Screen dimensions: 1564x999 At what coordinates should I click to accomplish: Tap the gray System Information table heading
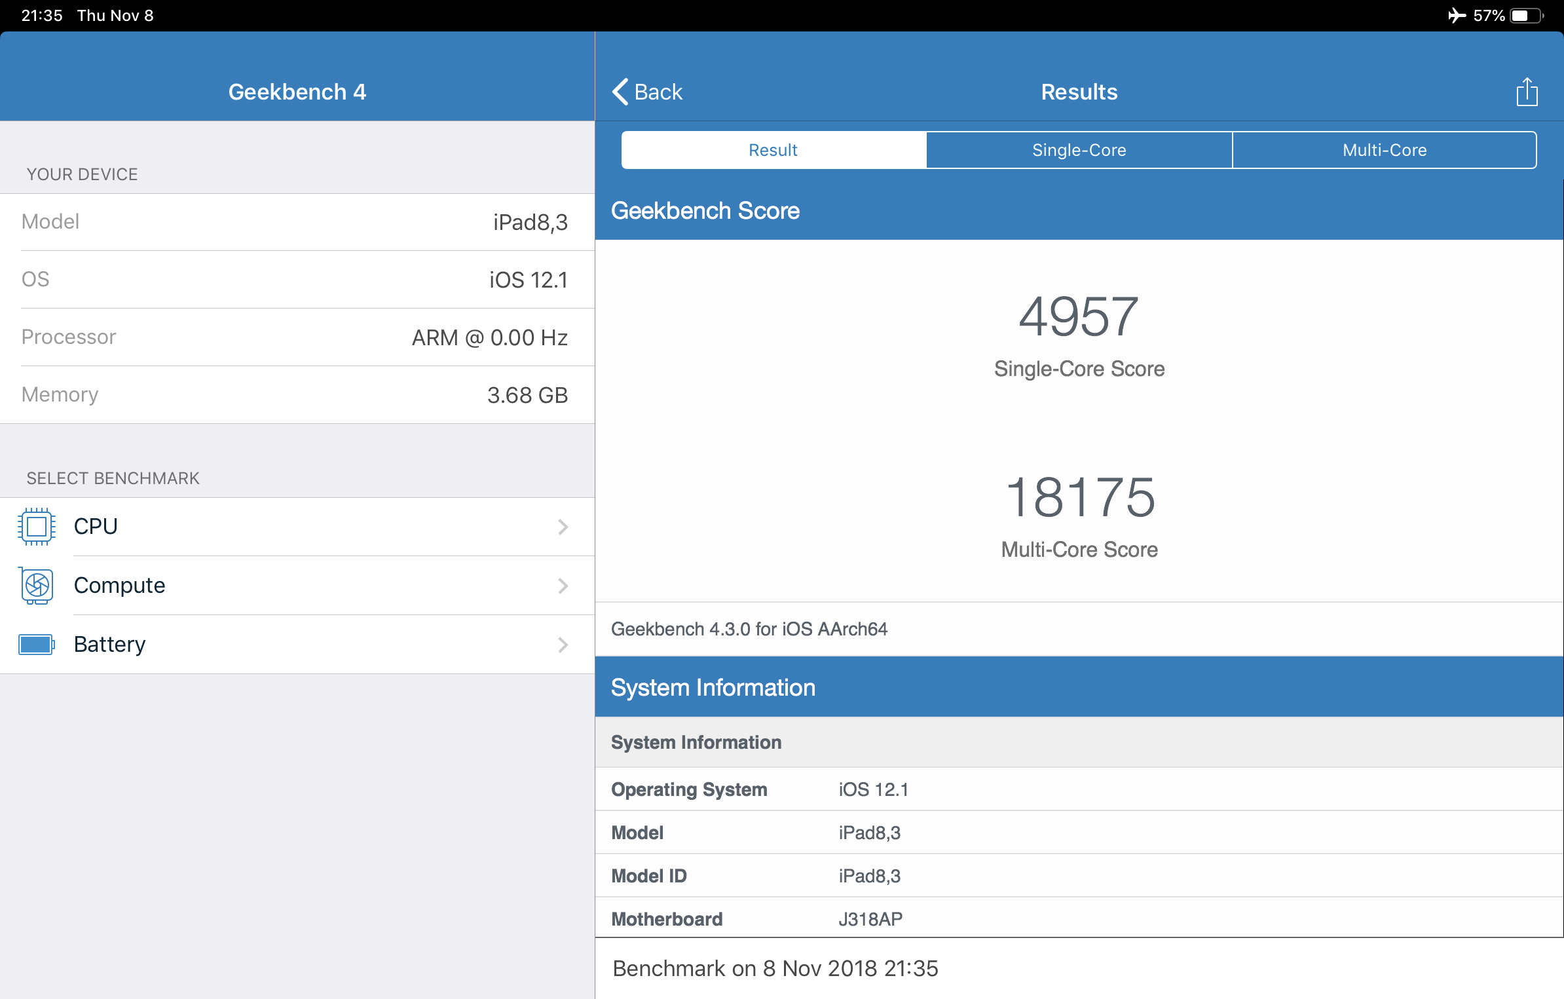tap(1079, 742)
